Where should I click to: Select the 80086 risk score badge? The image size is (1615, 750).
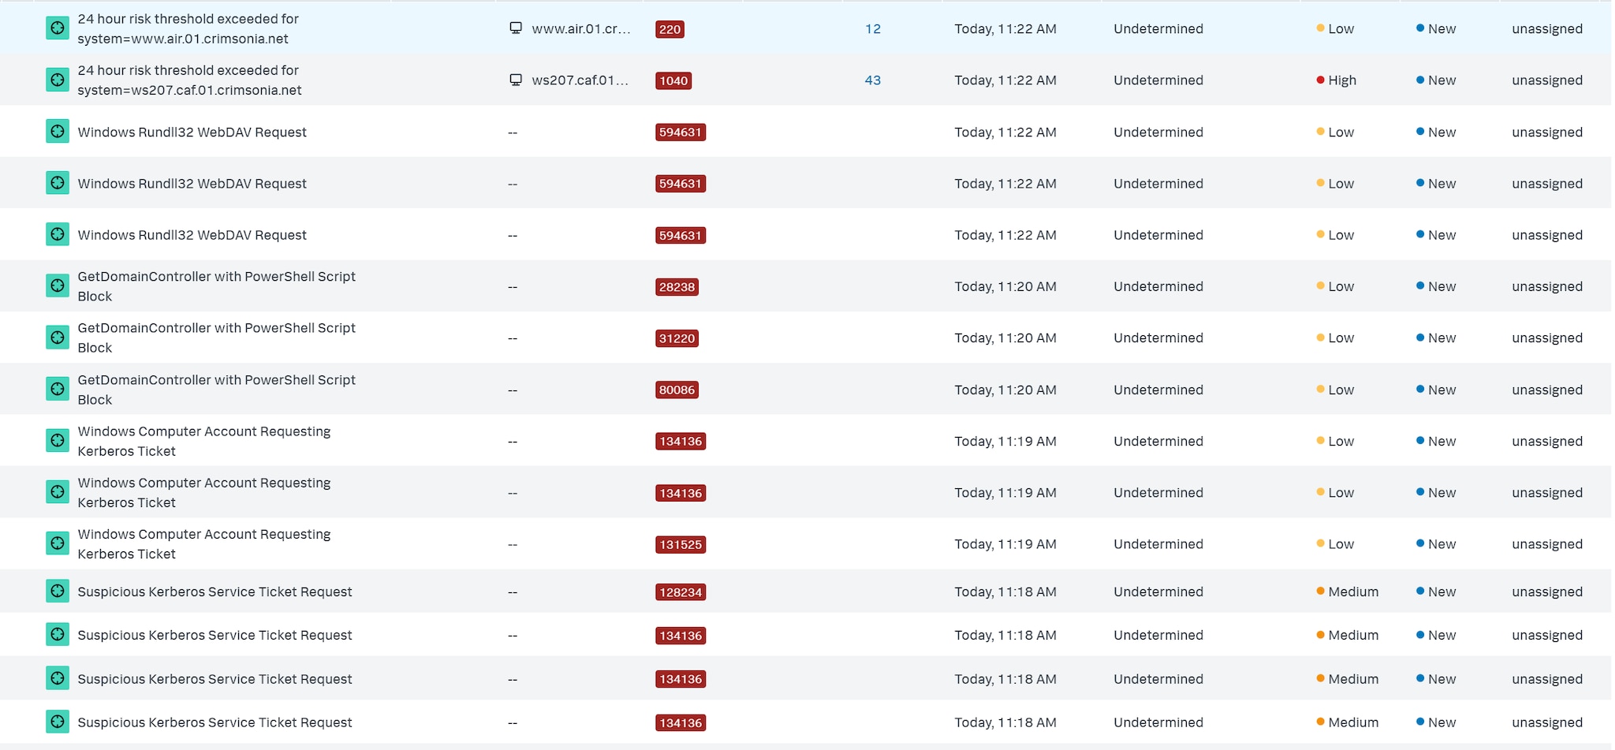(x=677, y=390)
